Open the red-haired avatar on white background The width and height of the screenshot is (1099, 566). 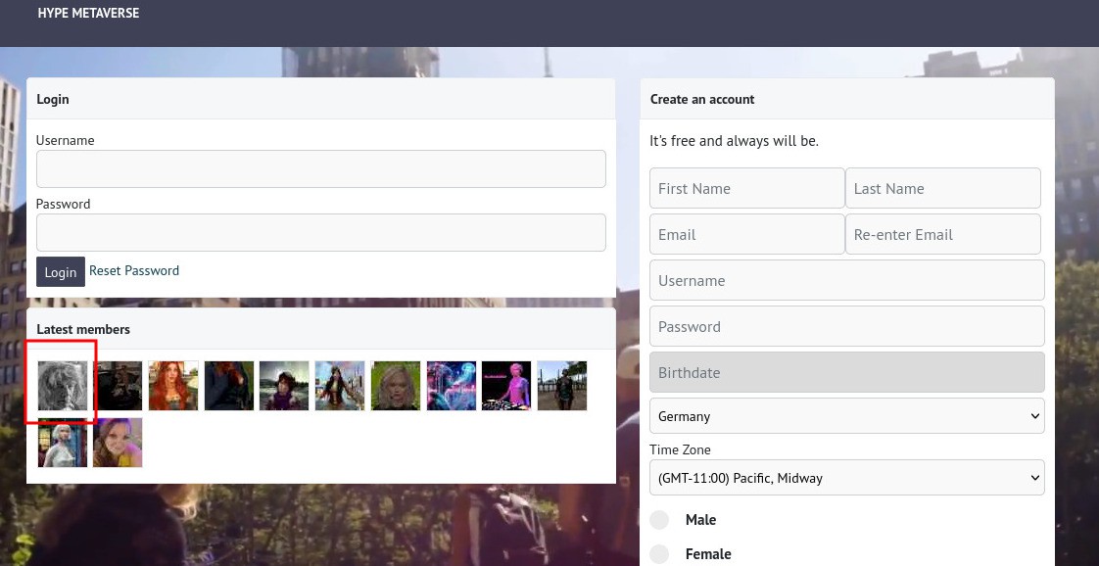(173, 386)
